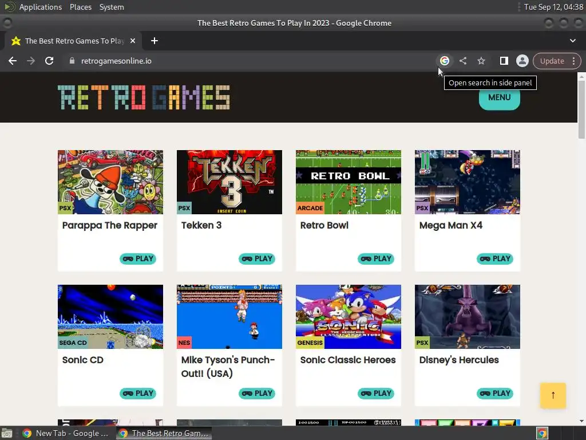The width and height of the screenshot is (586, 440).
Task: Open the Chrome profile avatar menu
Action: pos(522,61)
